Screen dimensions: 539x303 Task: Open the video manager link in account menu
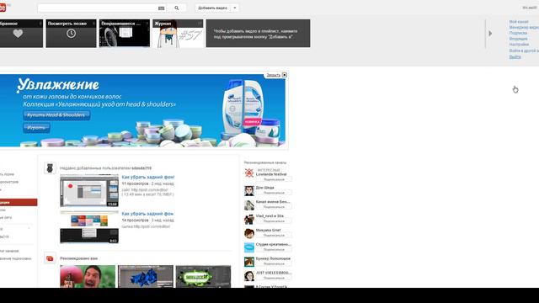pyautogui.click(x=524, y=27)
